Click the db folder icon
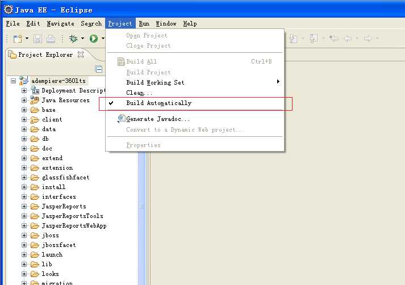 pos(35,139)
